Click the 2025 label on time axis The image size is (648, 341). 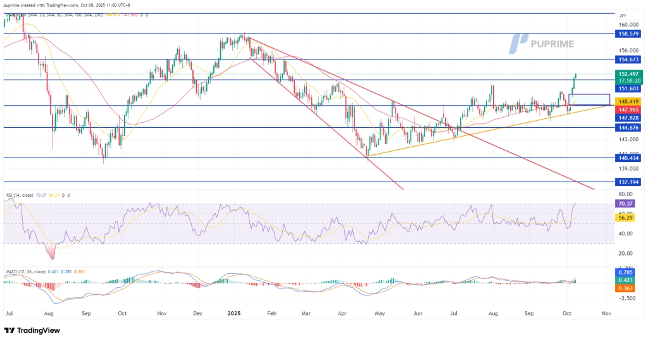(x=235, y=313)
